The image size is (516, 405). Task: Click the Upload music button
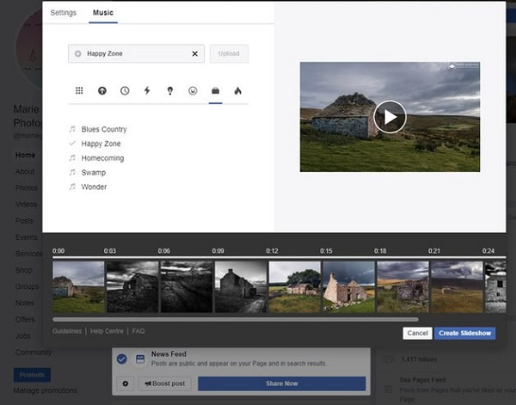pyautogui.click(x=229, y=53)
